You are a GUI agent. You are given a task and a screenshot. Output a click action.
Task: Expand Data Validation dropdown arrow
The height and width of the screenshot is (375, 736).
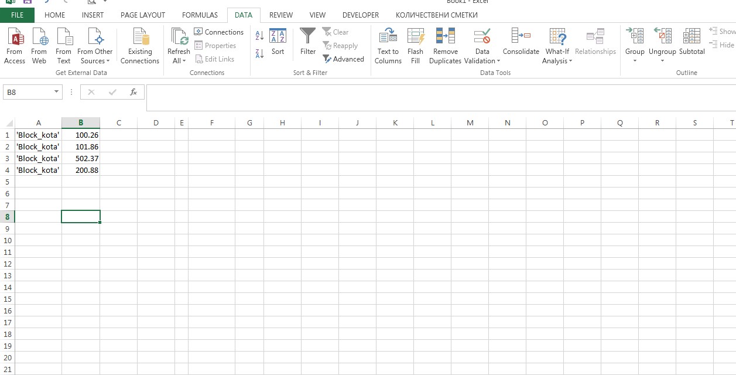pos(498,61)
